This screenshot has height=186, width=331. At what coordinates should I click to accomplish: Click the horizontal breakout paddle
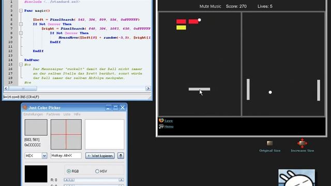pos(199,89)
